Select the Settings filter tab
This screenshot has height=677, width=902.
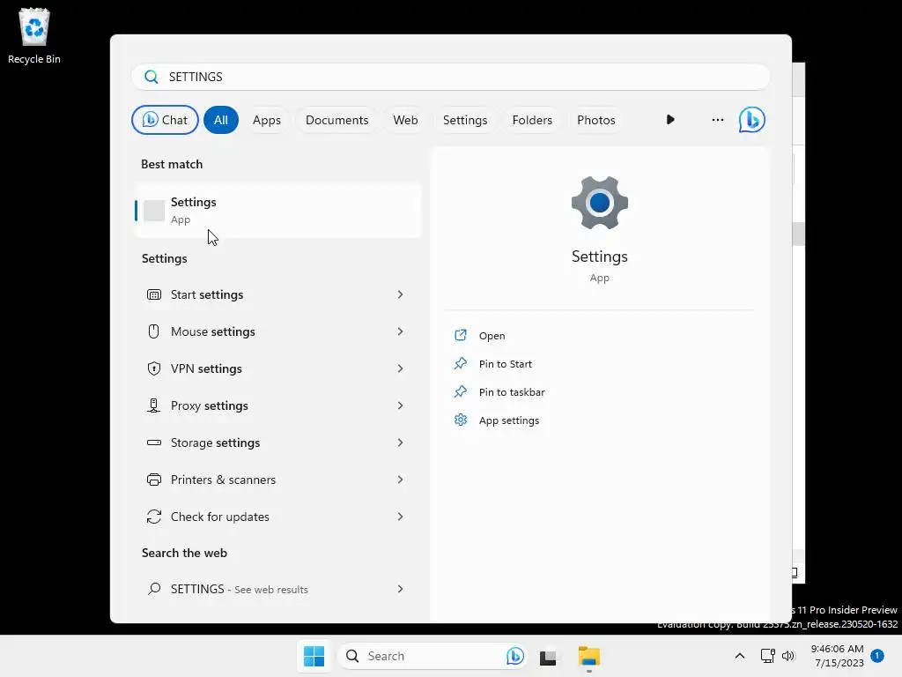(465, 120)
